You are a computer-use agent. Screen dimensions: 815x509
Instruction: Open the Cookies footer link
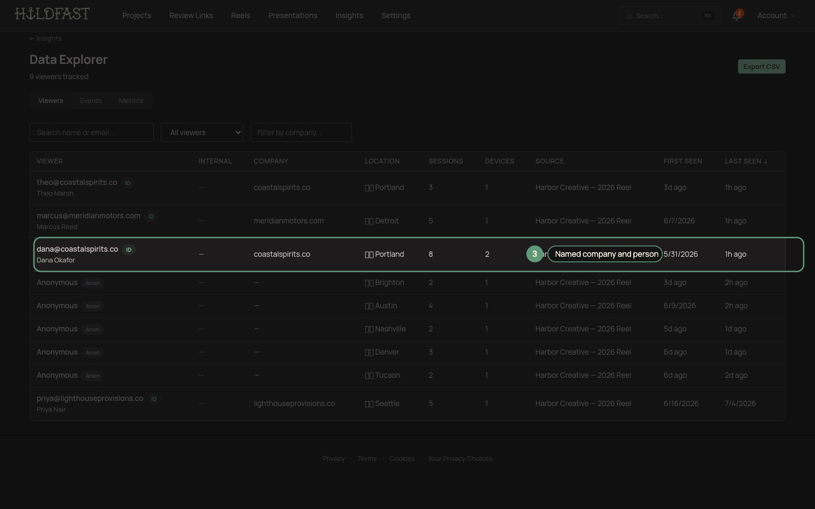(x=402, y=459)
